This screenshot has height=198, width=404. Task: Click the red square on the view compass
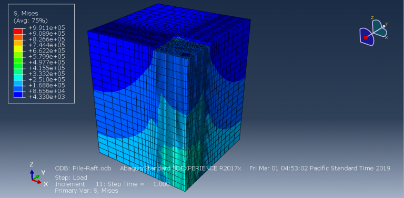tap(366, 38)
